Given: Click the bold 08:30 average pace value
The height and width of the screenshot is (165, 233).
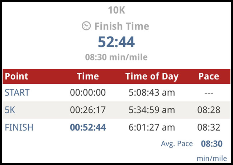Looking at the screenshot, I should click(x=211, y=144).
